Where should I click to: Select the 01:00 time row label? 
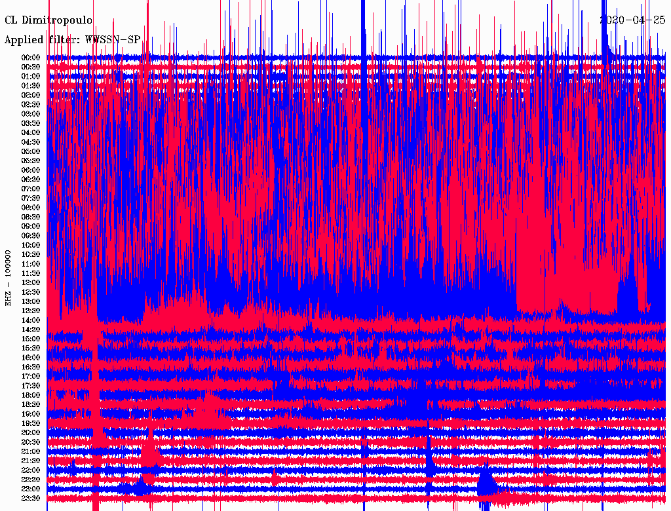(31, 77)
